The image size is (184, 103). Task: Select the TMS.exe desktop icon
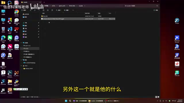coord(177,73)
